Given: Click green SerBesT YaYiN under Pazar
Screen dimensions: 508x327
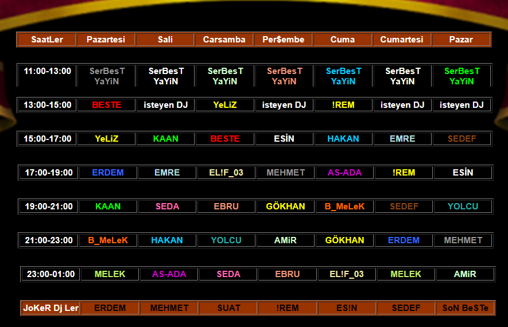Looking at the screenshot, I should (462, 76).
